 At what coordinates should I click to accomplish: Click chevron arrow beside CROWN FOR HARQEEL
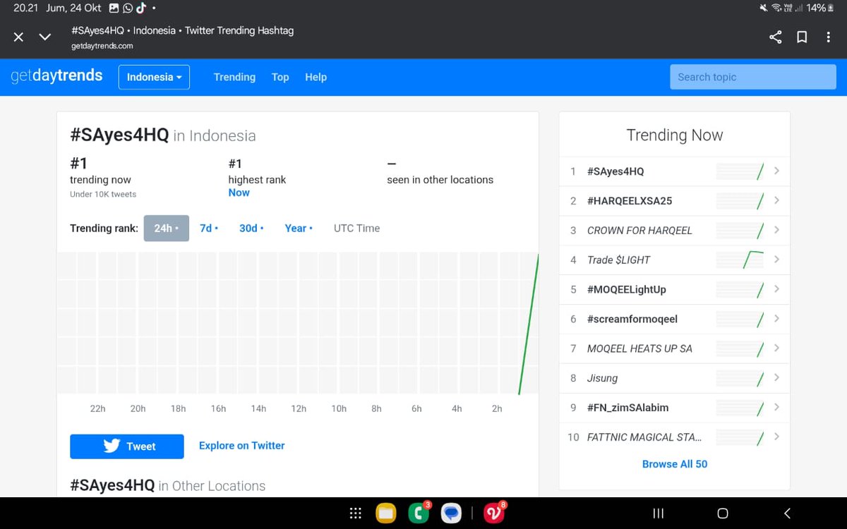click(776, 230)
